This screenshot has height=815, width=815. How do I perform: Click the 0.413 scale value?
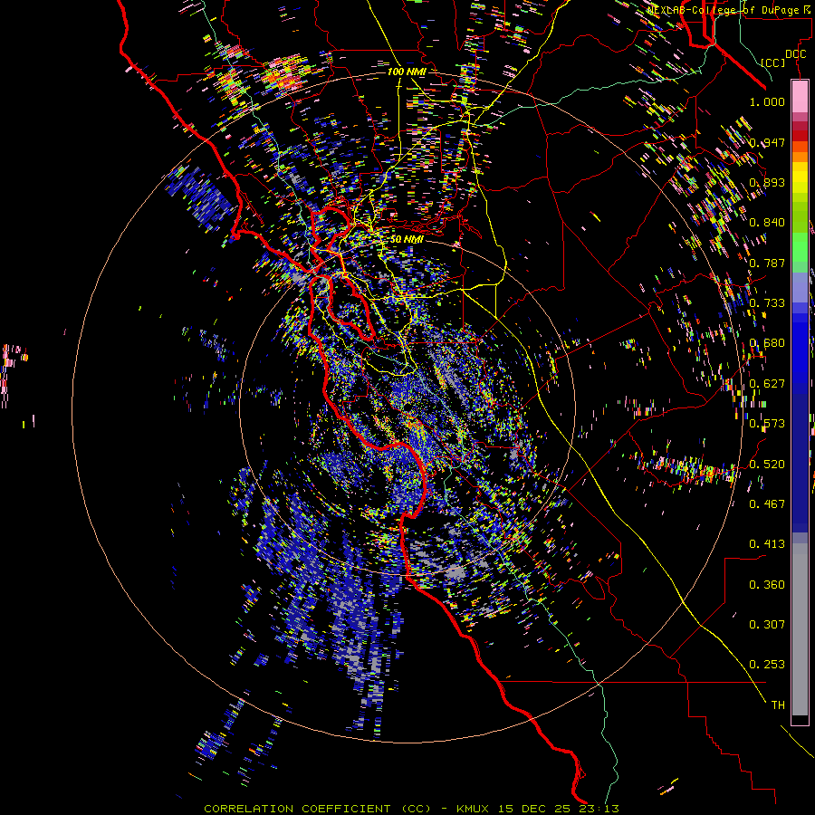767,544
